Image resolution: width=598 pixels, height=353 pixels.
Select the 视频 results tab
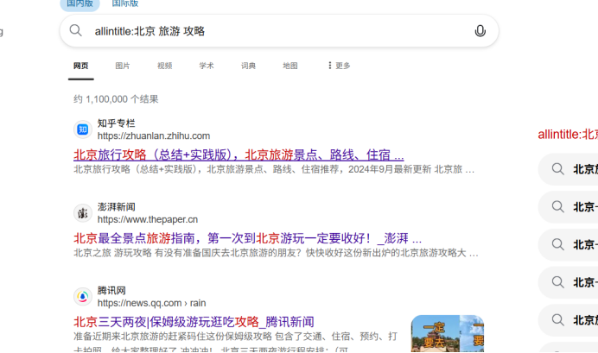click(164, 66)
